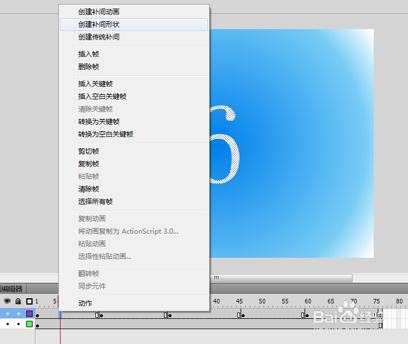Select first keyframe of the green layer
The height and width of the screenshot is (344, 408).
[x=38, y=326]
